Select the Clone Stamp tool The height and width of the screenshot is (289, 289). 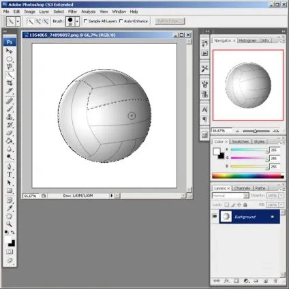[10, 117]
